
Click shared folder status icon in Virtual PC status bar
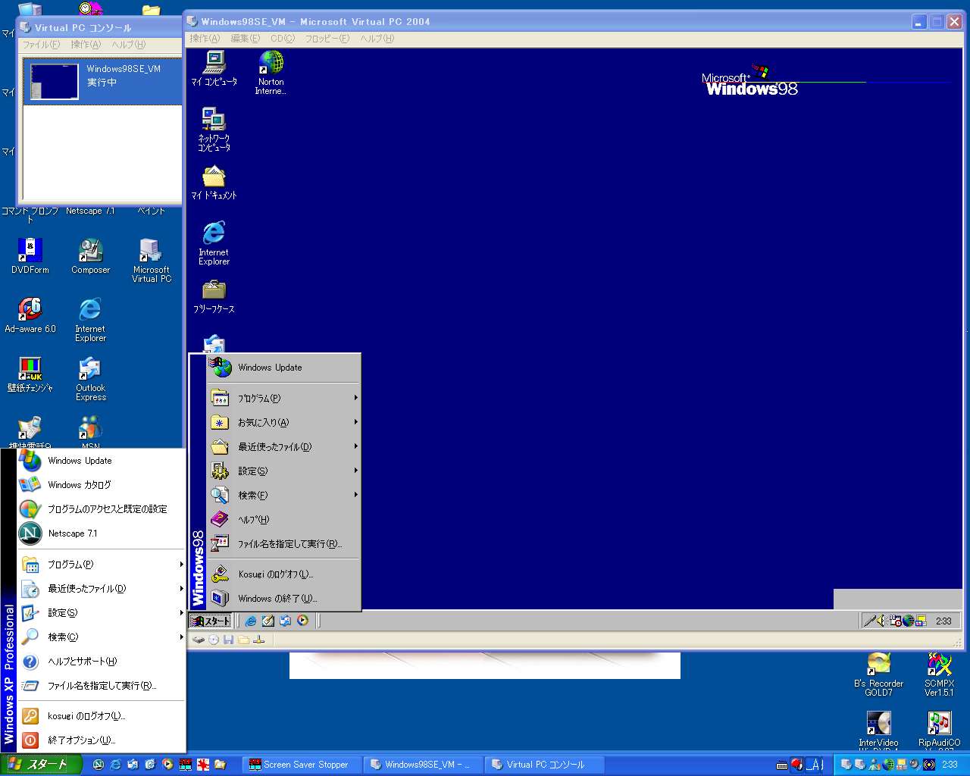243,640
